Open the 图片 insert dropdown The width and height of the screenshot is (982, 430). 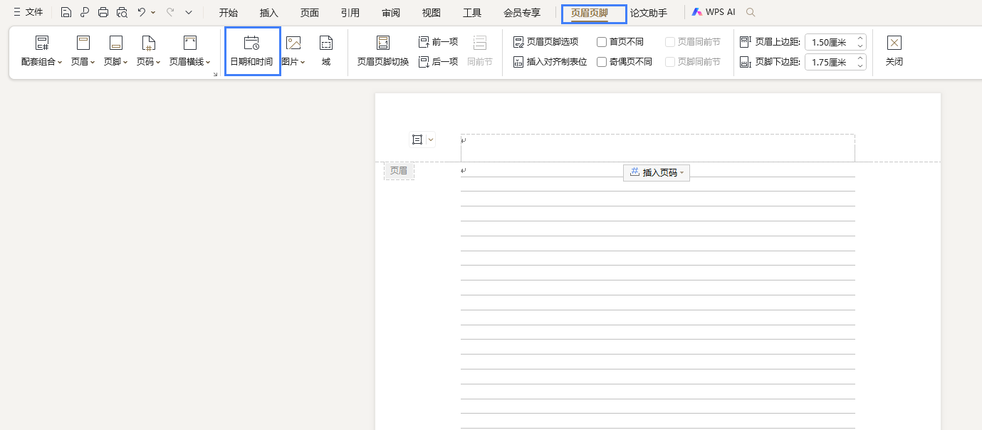click(293, 51)
